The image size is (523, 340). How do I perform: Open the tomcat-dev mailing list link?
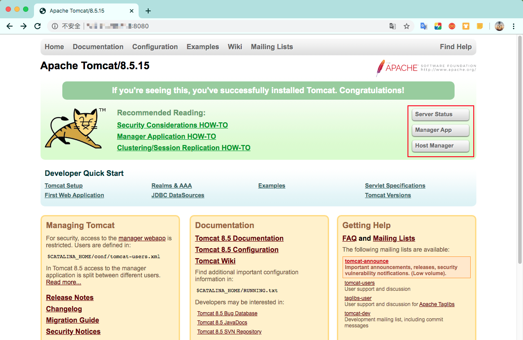pyautogui.click(x=357, y=313)
